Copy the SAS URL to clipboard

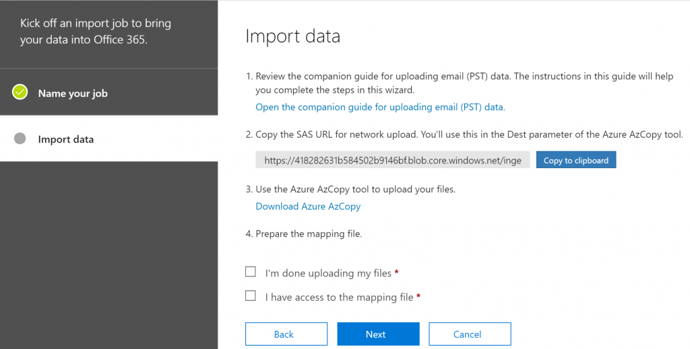(x=576, y=160)
